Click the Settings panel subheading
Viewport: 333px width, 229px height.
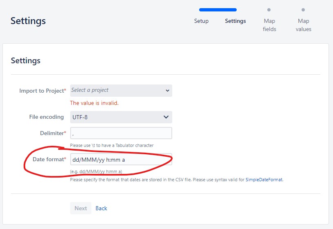point(26,60)
